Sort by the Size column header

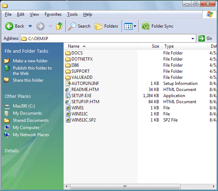click(149, 46)
